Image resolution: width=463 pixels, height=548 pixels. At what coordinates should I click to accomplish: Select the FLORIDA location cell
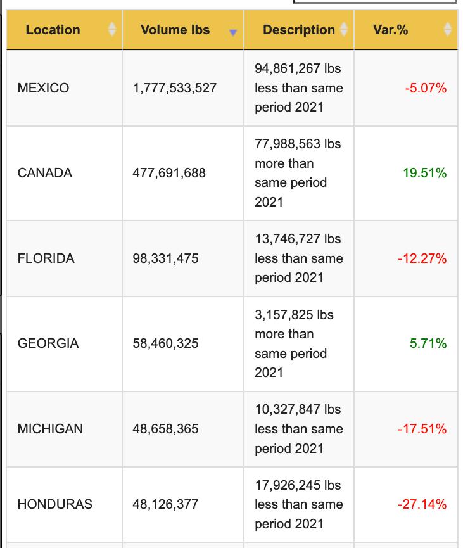tap(46, 258)
